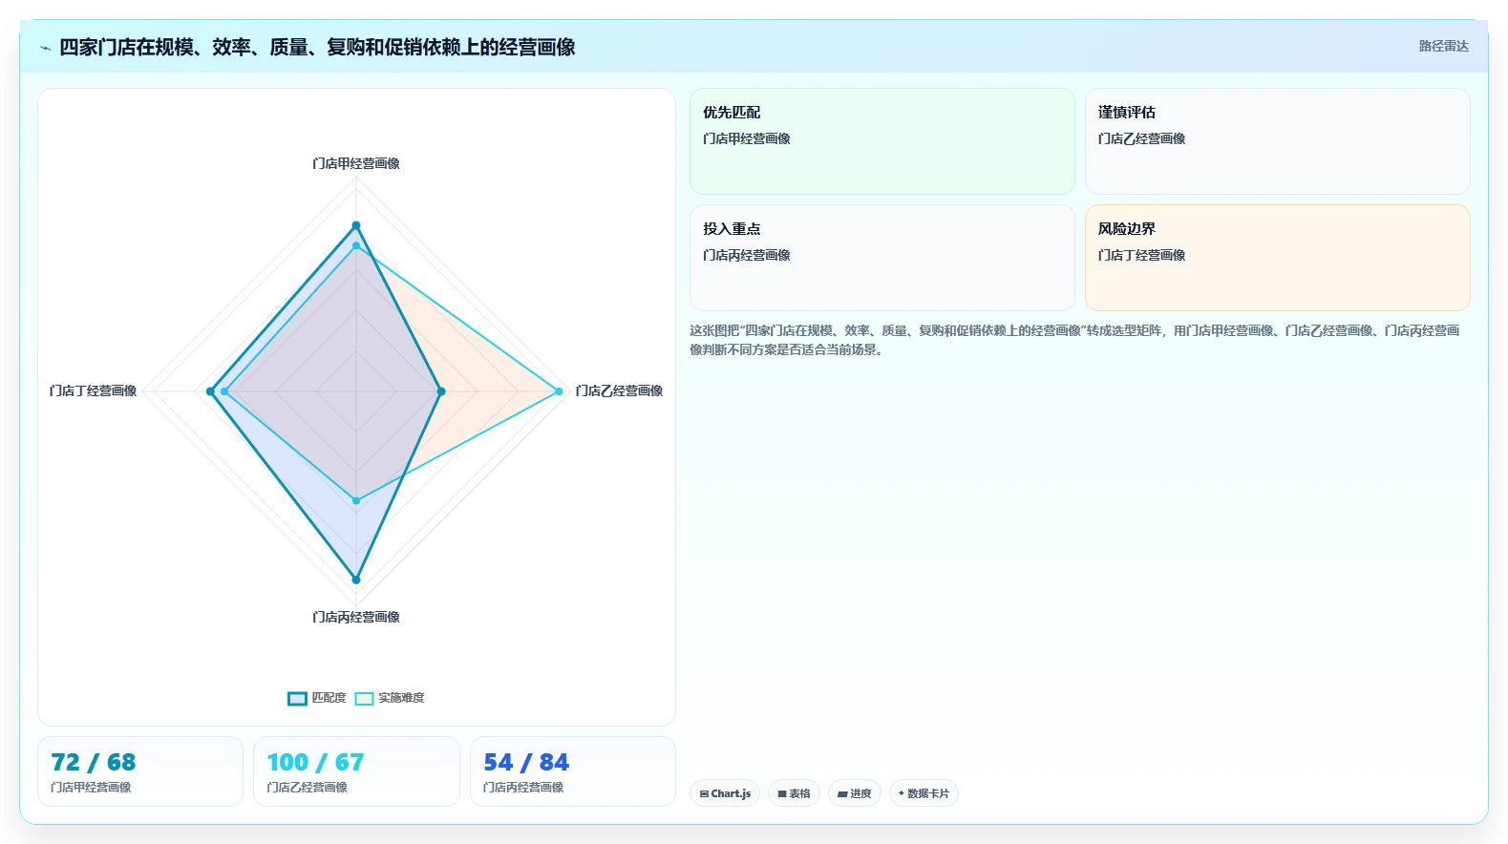The width and height of the screenshot is (1508, 844).
Task: Click the small icon before the dashboard title
Action: tap(45, 48)
